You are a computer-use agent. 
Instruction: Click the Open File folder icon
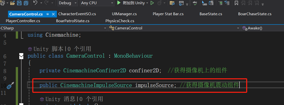pos(13,3)
